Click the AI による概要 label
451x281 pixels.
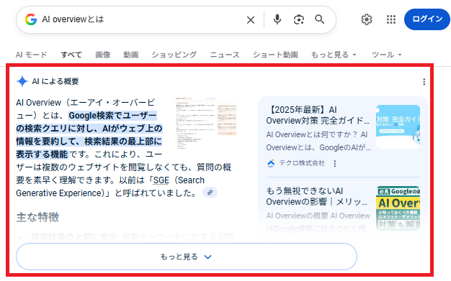[x=55, y=81]
